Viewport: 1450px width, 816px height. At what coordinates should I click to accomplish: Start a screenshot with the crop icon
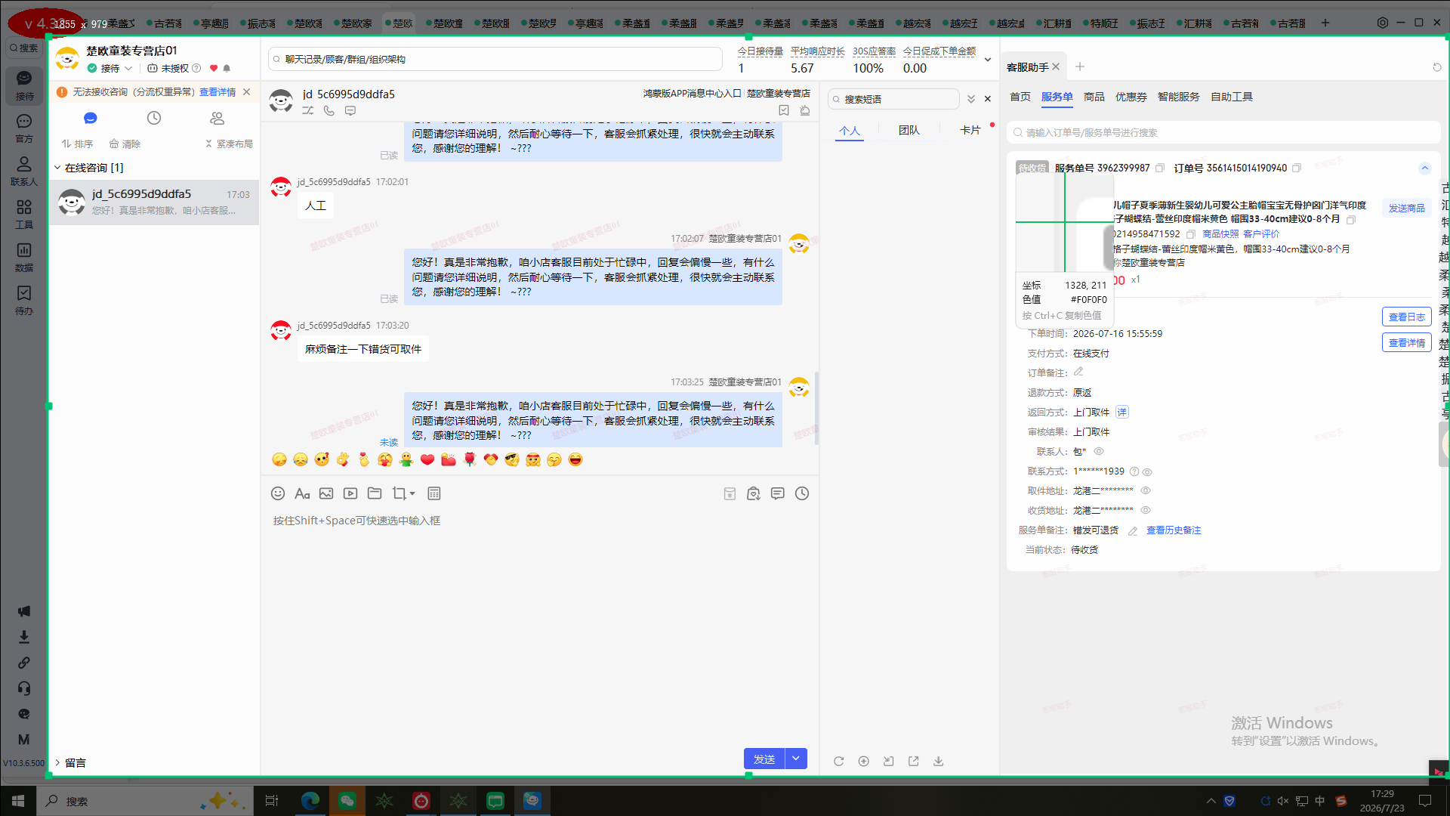click(399, 493)
